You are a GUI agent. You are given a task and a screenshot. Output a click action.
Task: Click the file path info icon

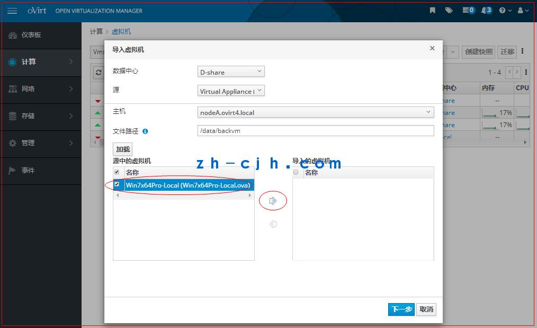(x=145, y=131)
